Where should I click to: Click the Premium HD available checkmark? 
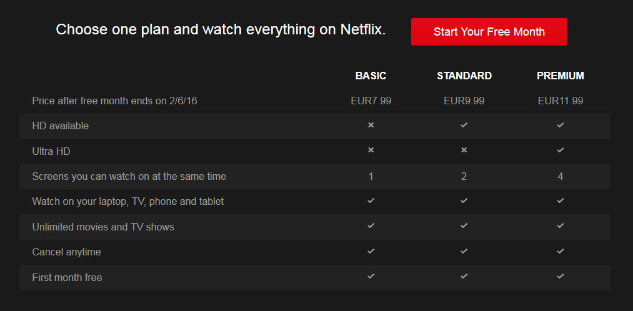(561, 126)
